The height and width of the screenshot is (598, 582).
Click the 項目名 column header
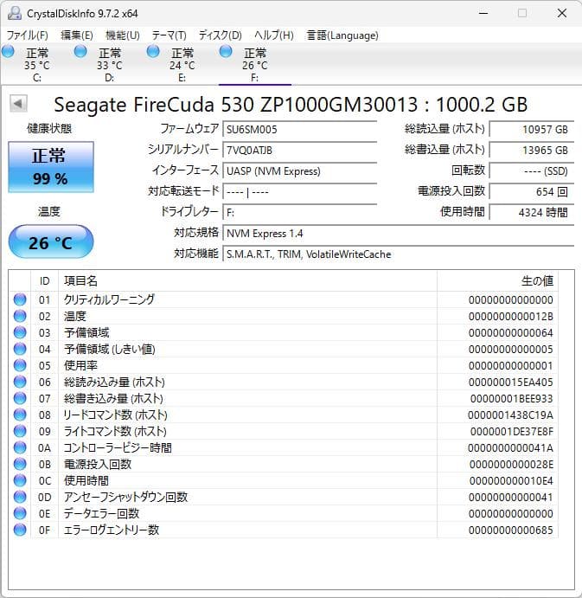[247, 281]
